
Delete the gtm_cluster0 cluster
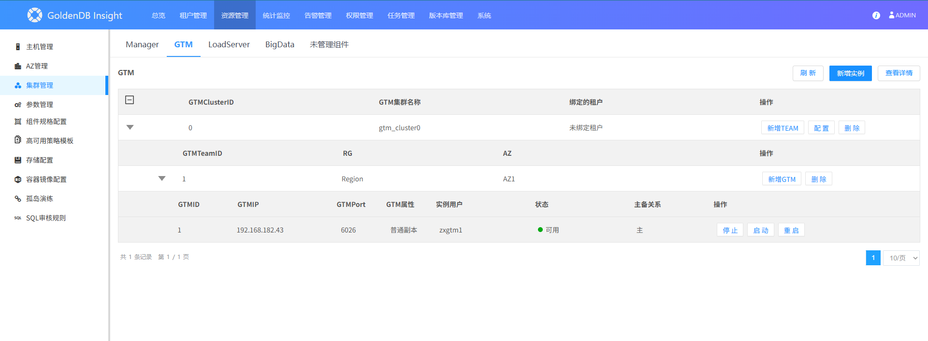coord(852,128)
